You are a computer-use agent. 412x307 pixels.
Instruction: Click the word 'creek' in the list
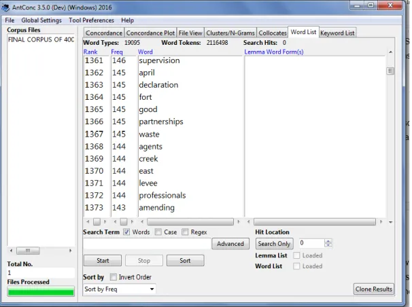[148, 159]
